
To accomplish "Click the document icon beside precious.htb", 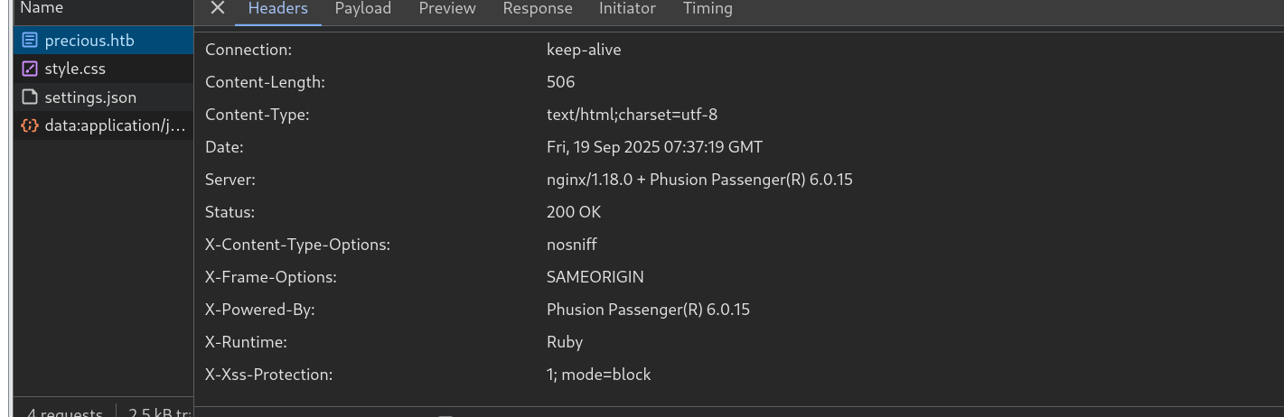I will pos(30,41).
